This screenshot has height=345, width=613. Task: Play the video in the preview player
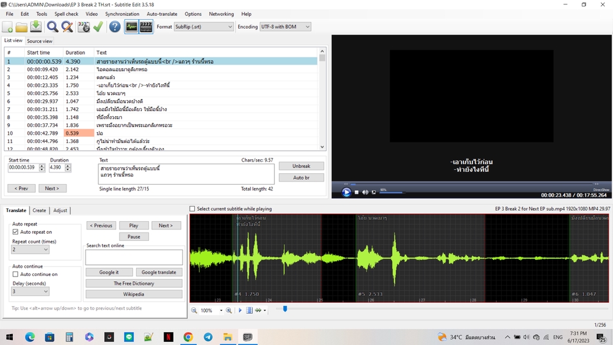pyautogui.click(x=346, y=192)
